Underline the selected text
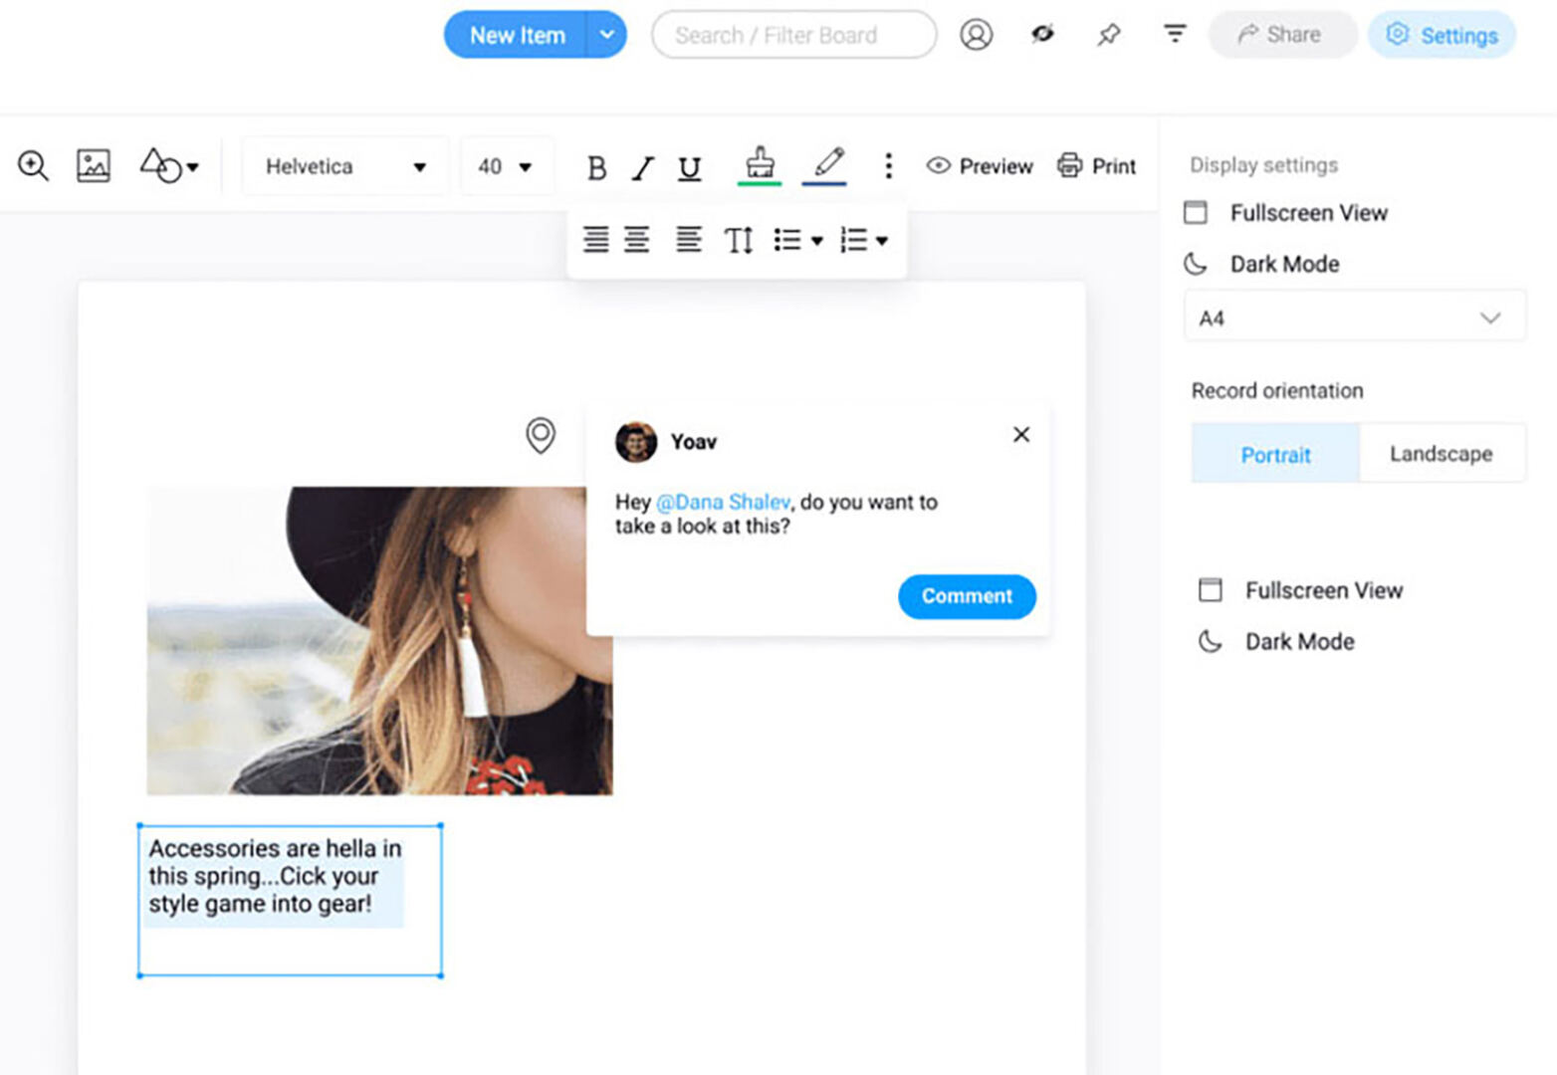Image resolution: width=1557 pixels, height=1075 pixels. pos(689,167)
